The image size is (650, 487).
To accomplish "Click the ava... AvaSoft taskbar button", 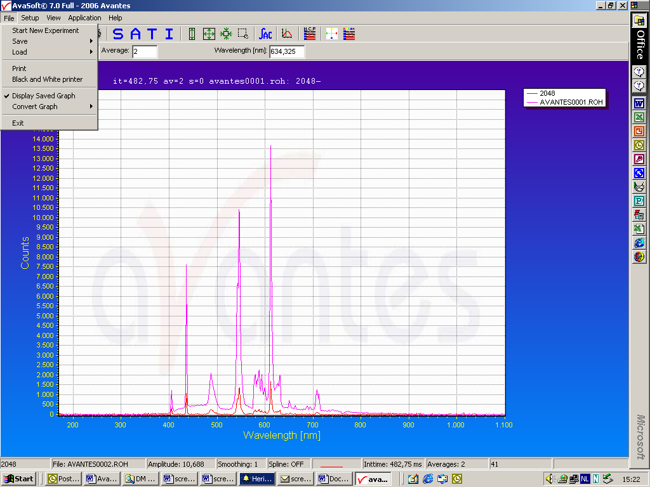I will coord(373,479).
